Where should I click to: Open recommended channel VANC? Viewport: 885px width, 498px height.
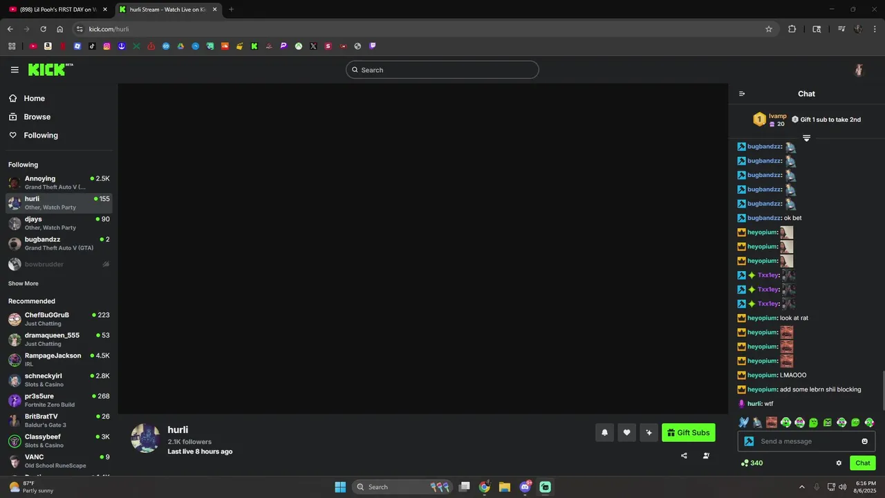tap(59, 461)
